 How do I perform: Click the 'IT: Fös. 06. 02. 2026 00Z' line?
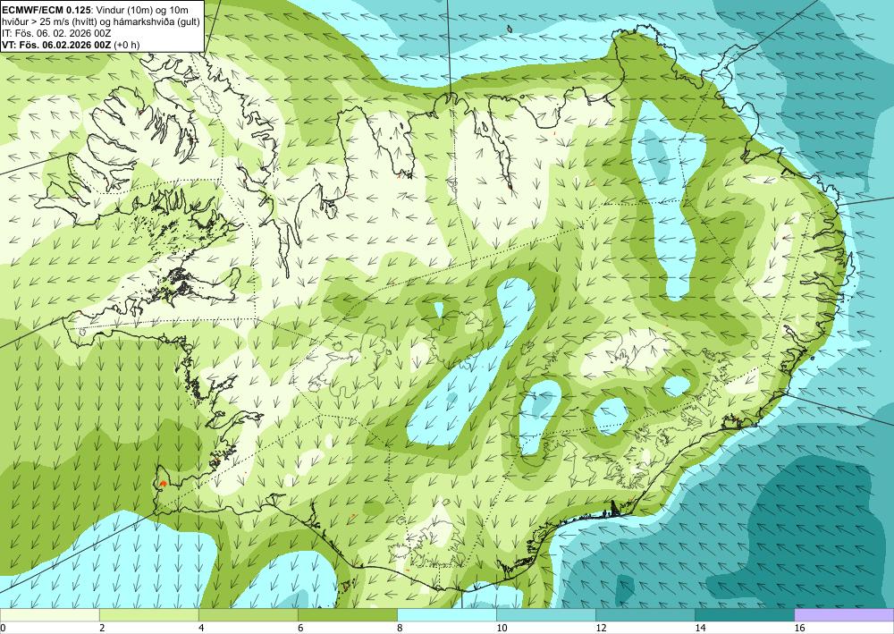(x=55, y=33)
